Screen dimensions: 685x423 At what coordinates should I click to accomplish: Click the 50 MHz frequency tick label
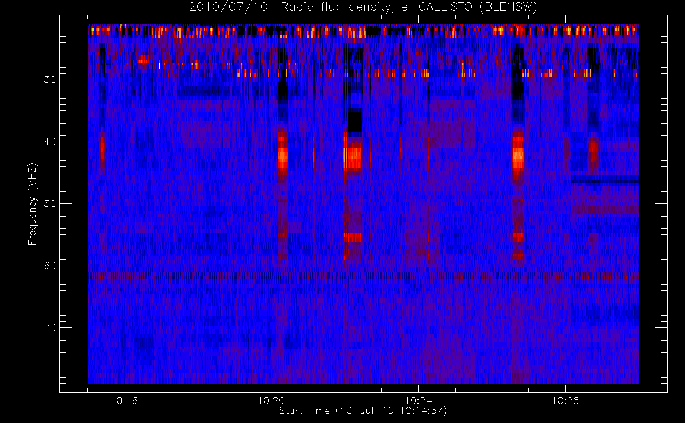50,203
